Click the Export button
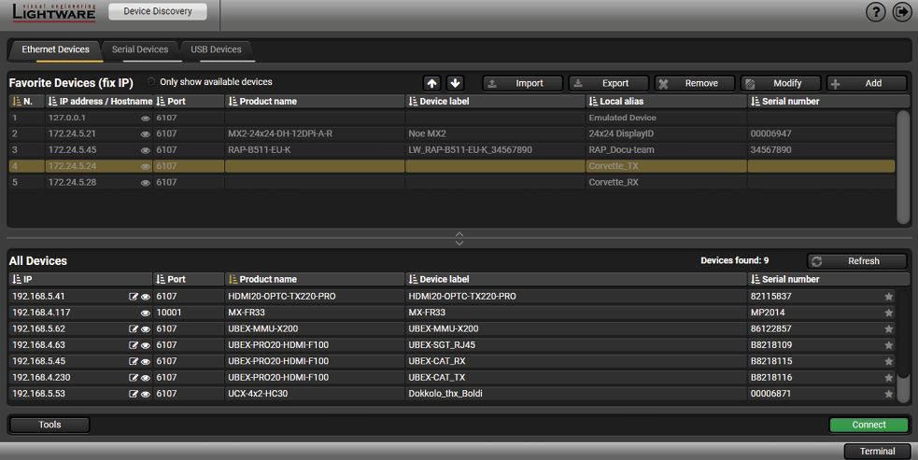 click(x=608, y=84)
